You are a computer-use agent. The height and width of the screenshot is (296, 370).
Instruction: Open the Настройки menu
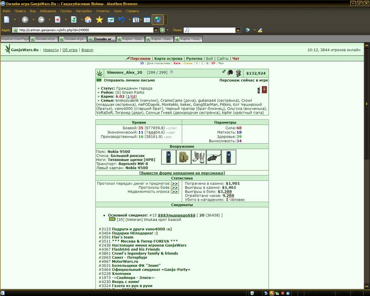tap(84, 11)
